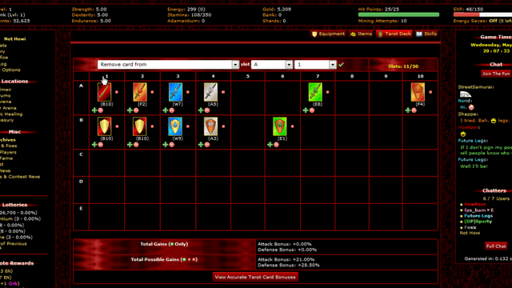Click green plus under the F4 card

pos(408,110)
